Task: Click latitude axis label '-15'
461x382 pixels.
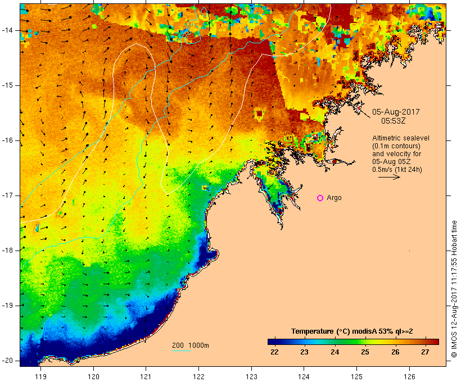Action: tap(7, 85)
